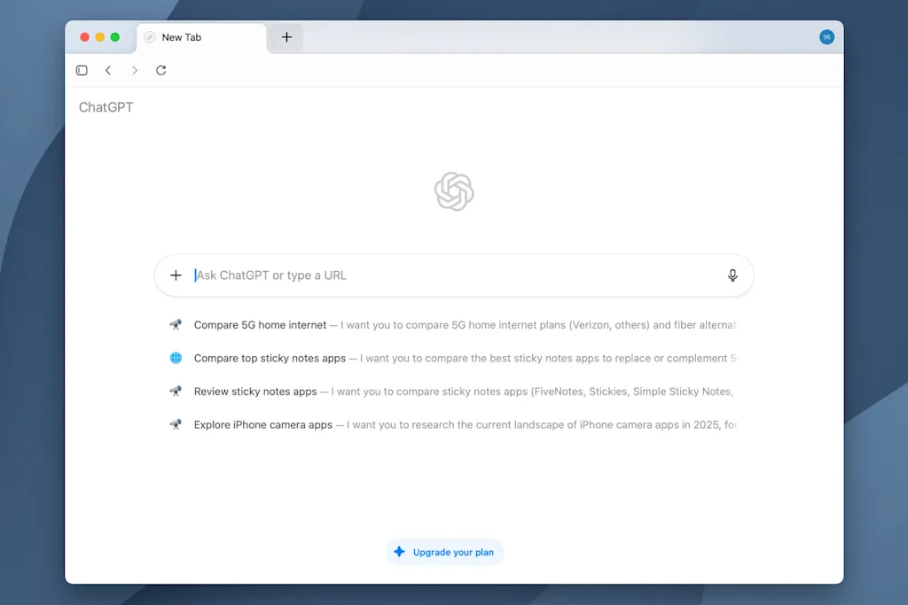Click the ChatGPT label in the top corner
908x605 pixels.
pyautogui.click(x=106, y=106)
